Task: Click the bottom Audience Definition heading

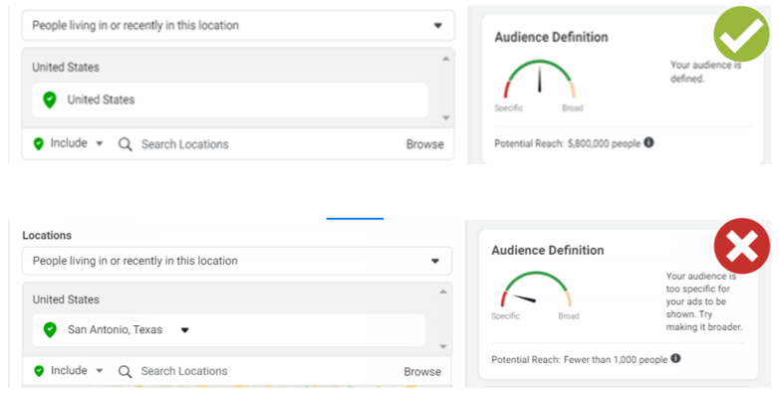Action: [x=548, y=250]
